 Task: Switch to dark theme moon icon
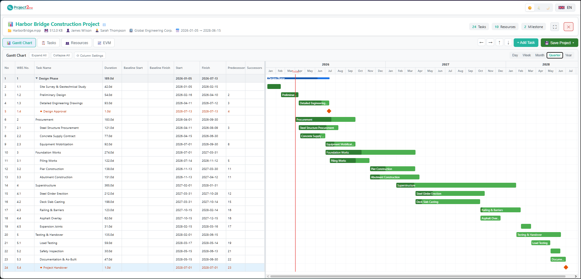click(x=548, y=8)
